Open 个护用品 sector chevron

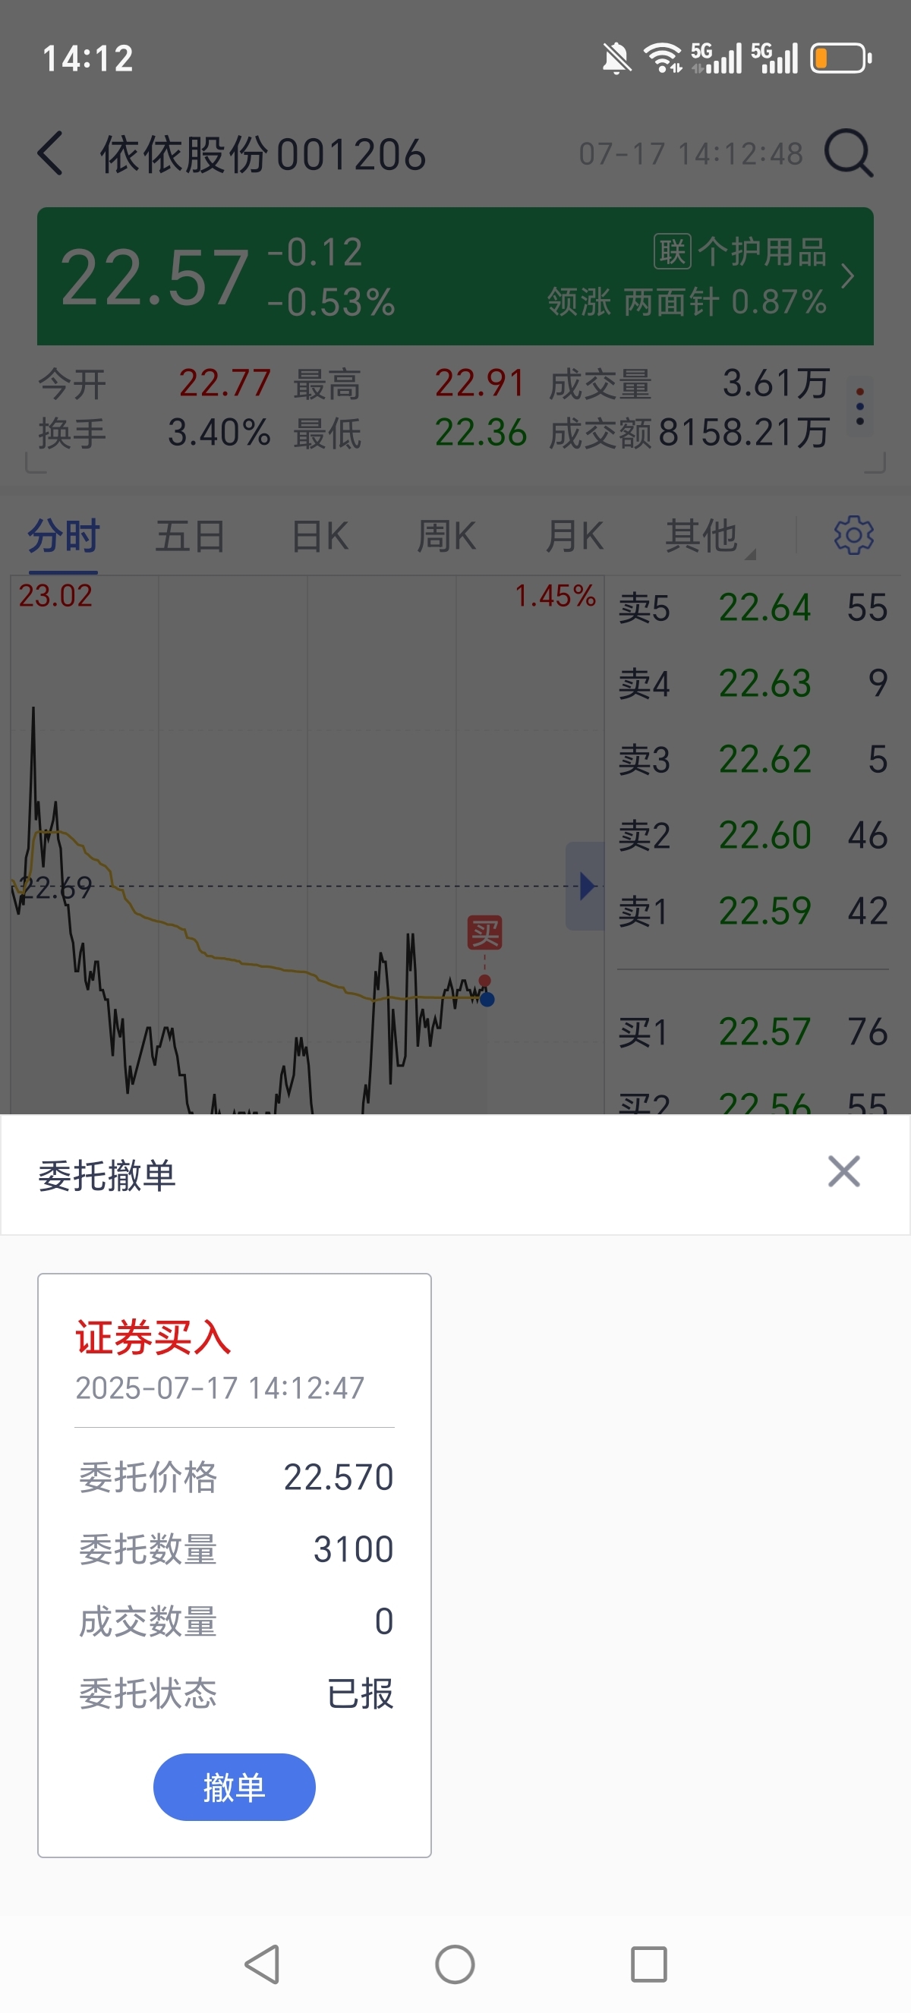[847, 276]
